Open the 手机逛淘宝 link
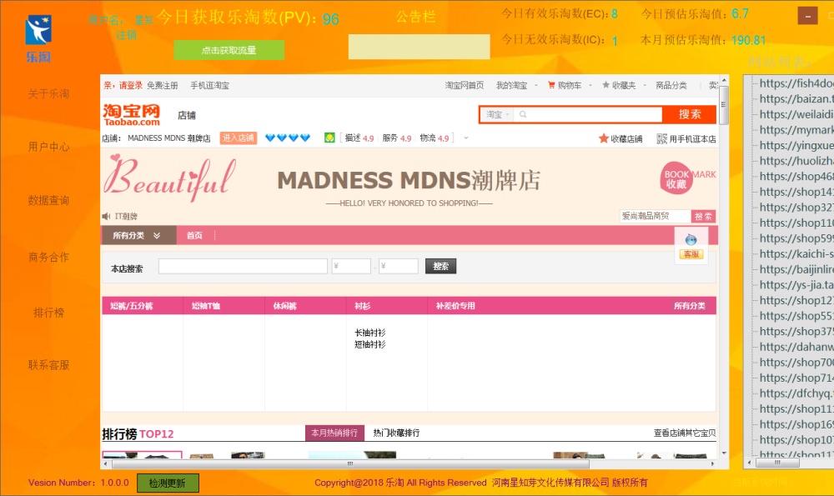The image size is (834, 496). coord(209,85)
